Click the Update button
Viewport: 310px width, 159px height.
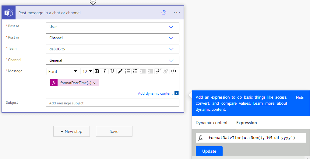[x=209, y=151]
